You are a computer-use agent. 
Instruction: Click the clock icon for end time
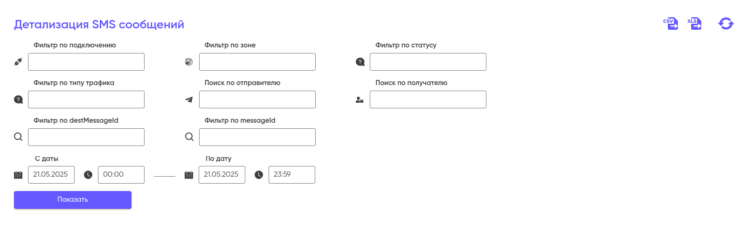pyautogui.click(x=259, y=175)
